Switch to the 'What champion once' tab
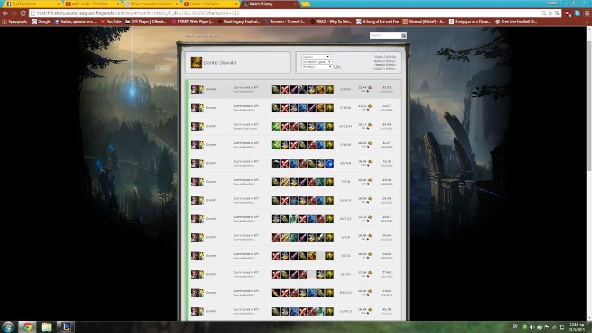The width and height of the screenshot is (592, 333). point(152,4)
